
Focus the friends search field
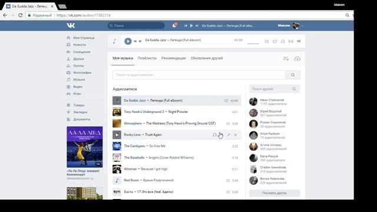coord(275,89)
